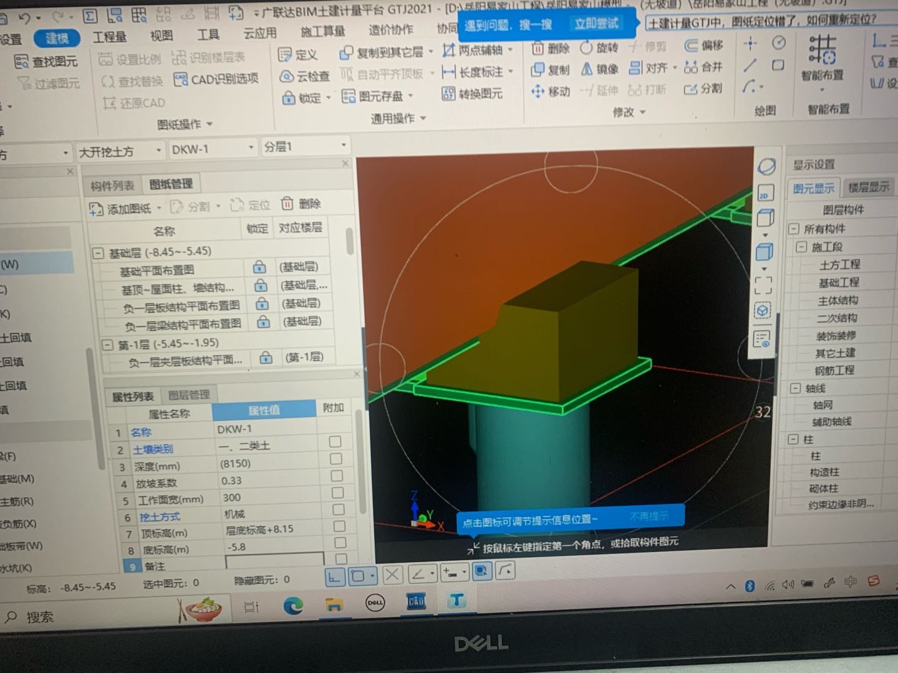Collapse 柱 tree node

[793, 439]
